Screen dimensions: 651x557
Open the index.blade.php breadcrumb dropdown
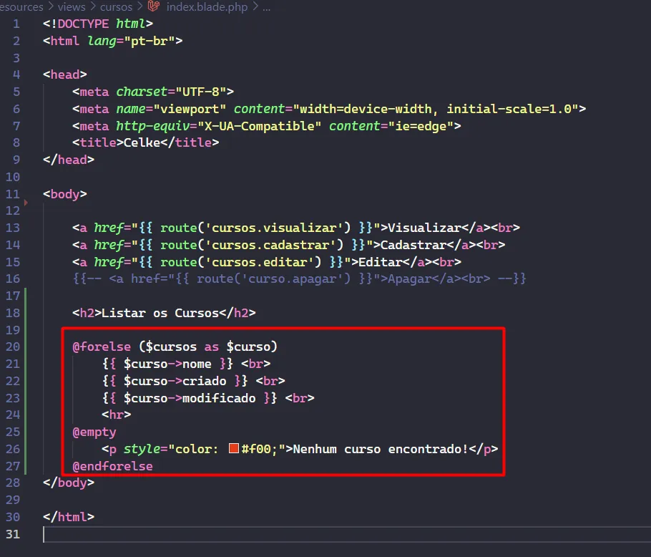coord(208,7)
